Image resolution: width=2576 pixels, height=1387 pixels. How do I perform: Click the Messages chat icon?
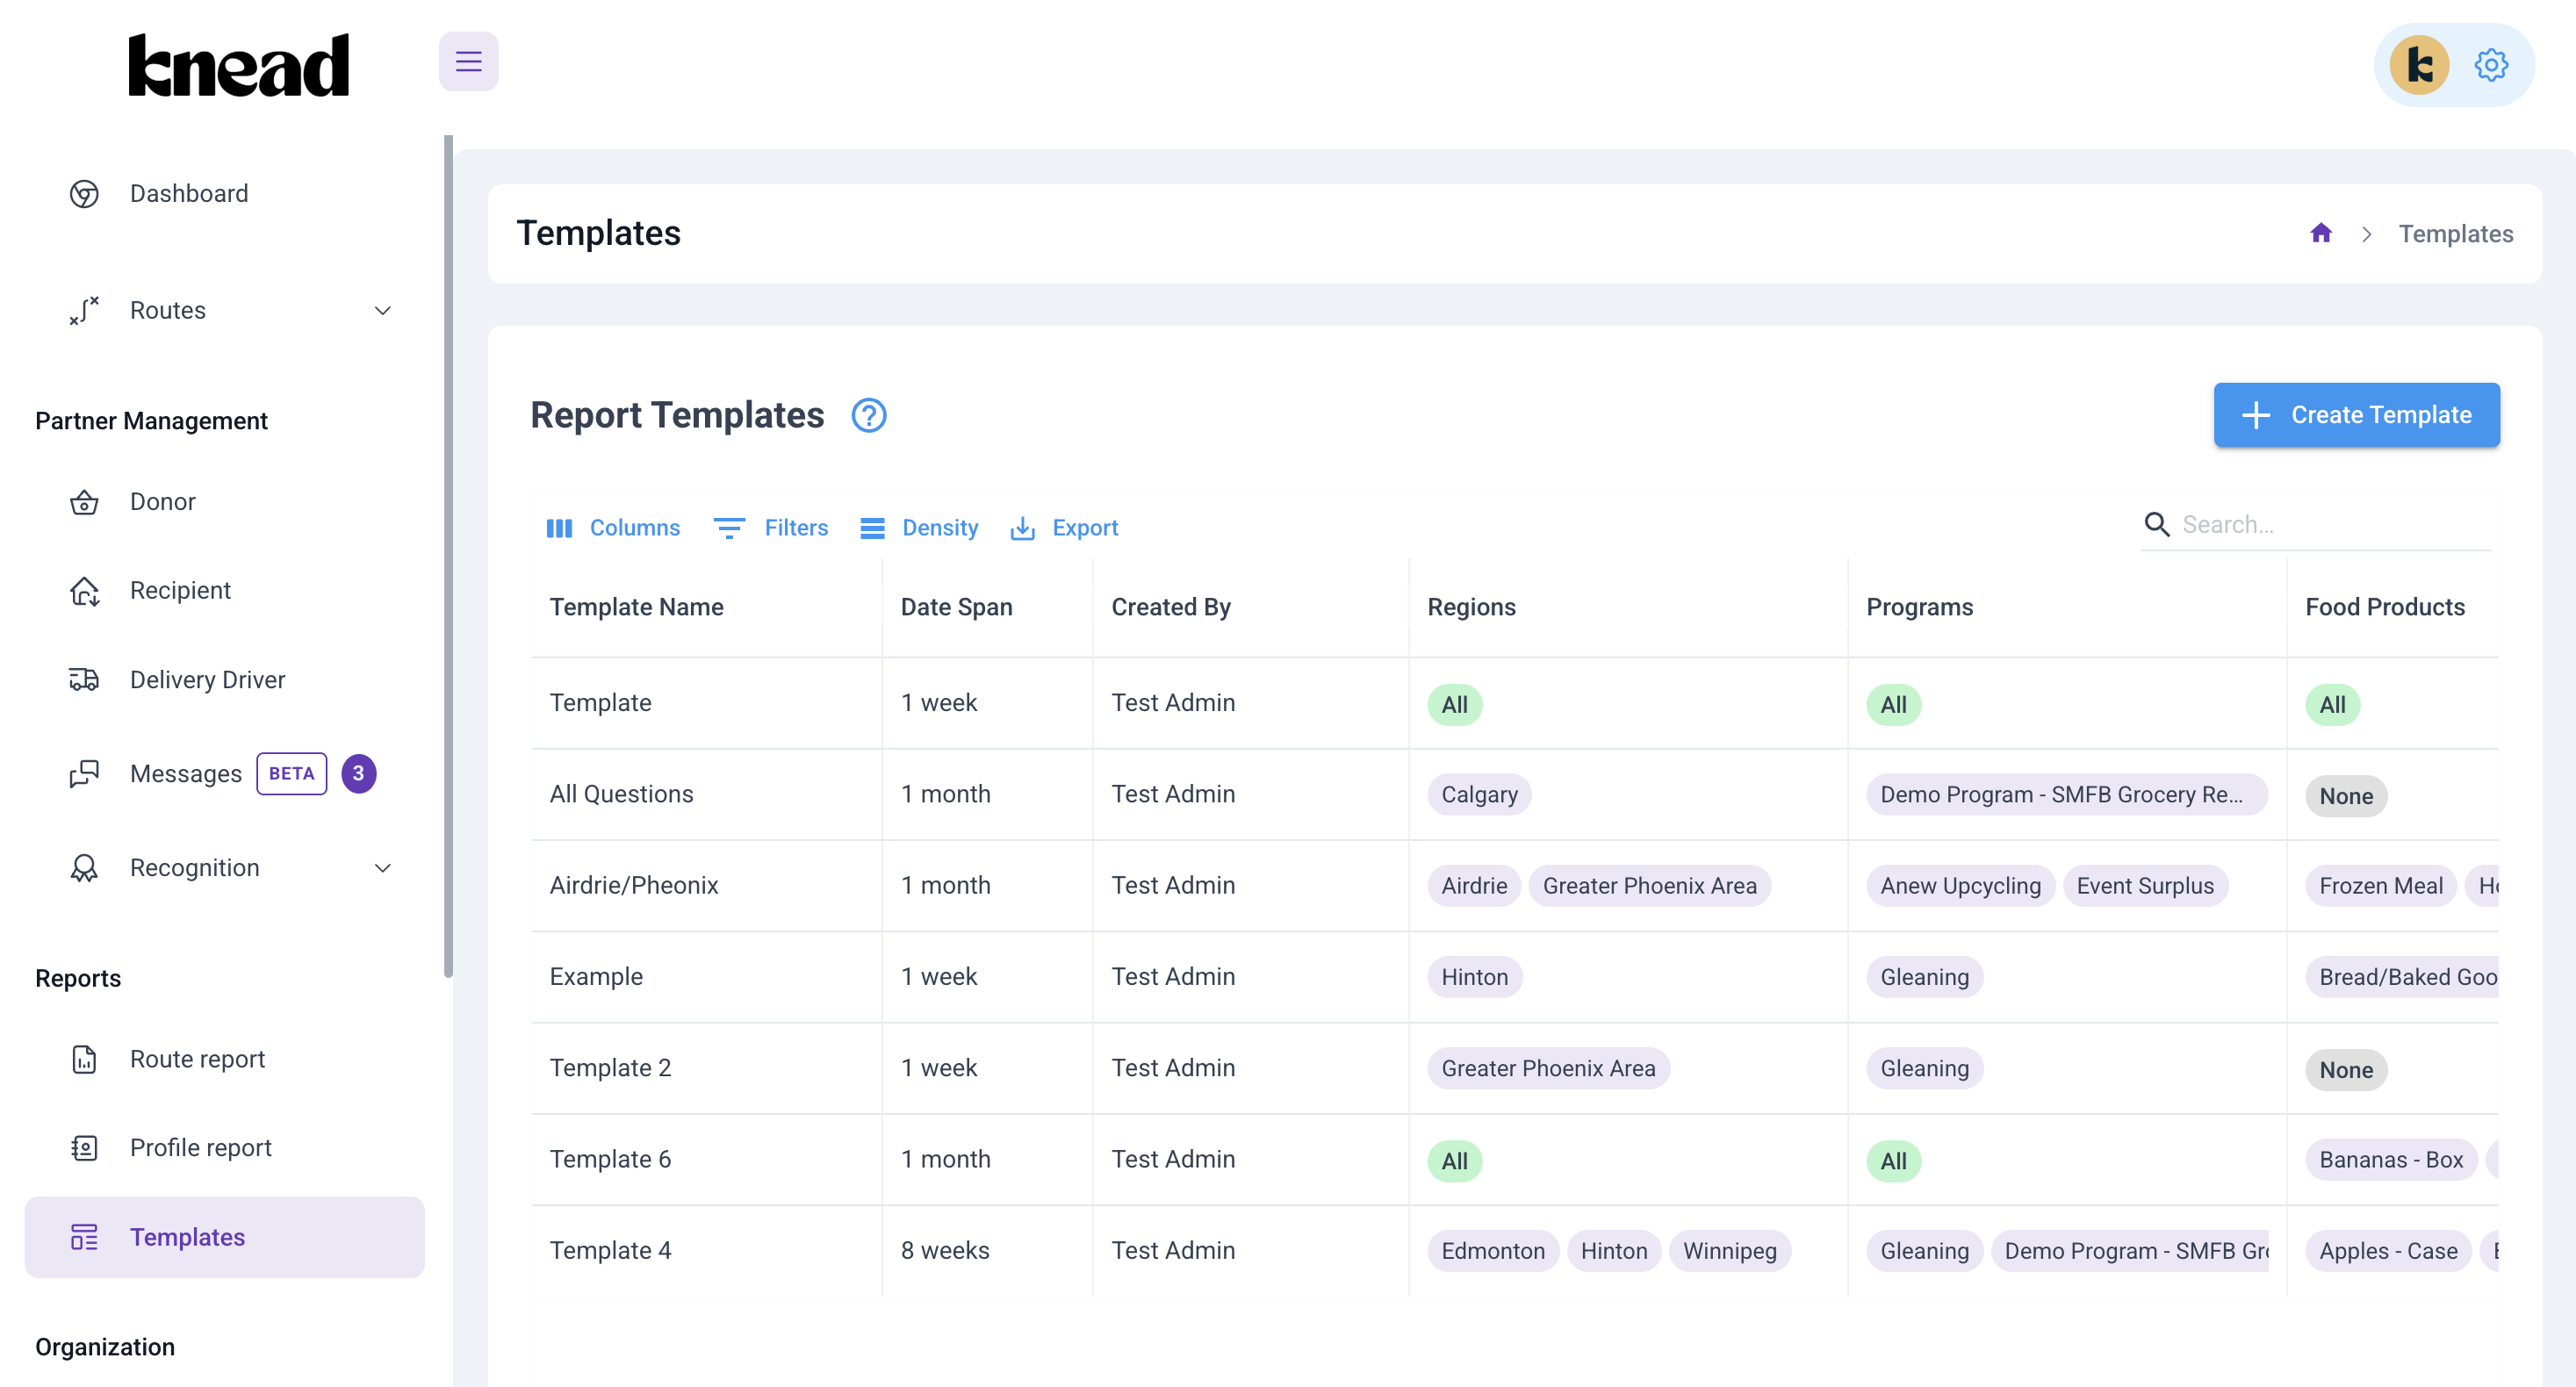(84, 774)
